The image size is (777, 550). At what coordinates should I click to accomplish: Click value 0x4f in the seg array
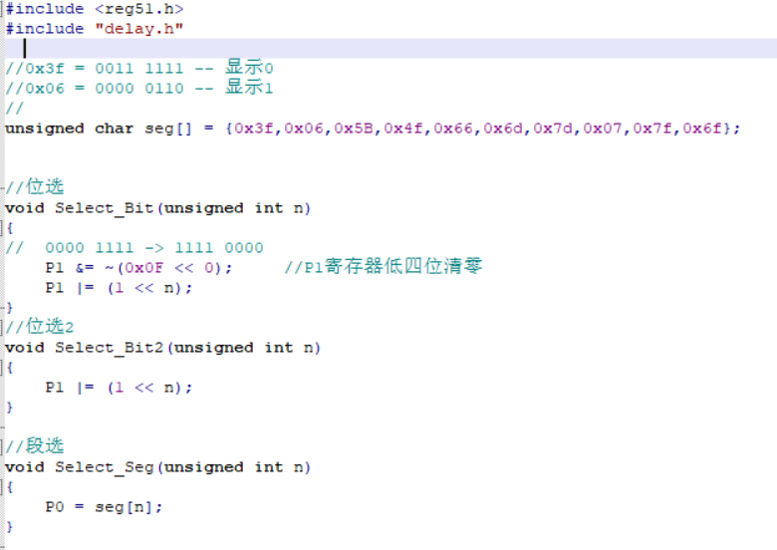403,129
